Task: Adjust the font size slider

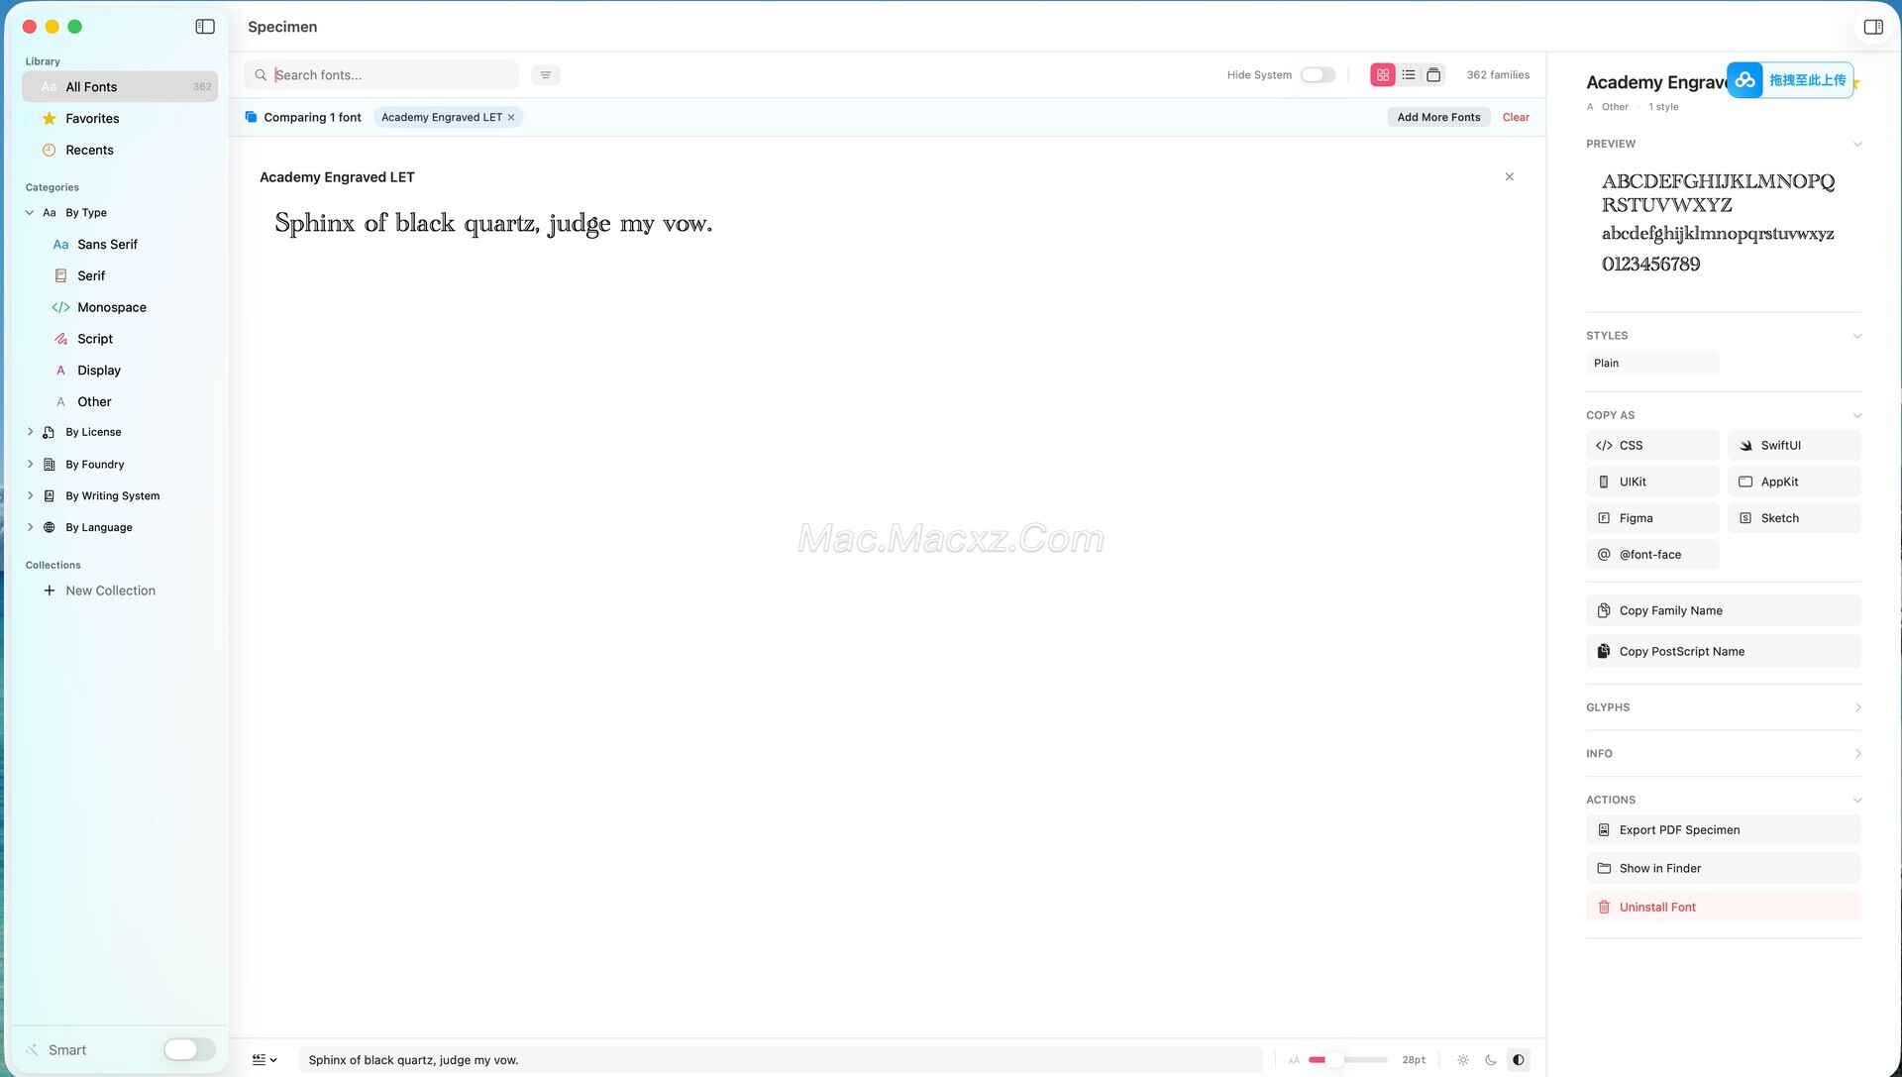Action: pyautogui.click(x=1334, y=1060)
